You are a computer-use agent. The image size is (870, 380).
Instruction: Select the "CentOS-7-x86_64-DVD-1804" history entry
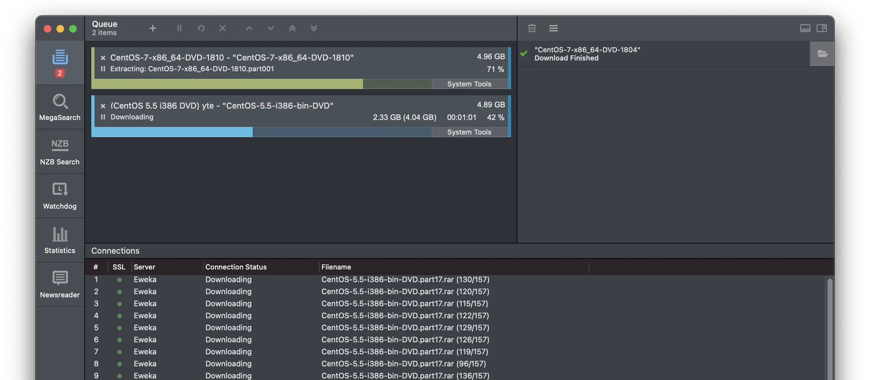pos(663,54)
